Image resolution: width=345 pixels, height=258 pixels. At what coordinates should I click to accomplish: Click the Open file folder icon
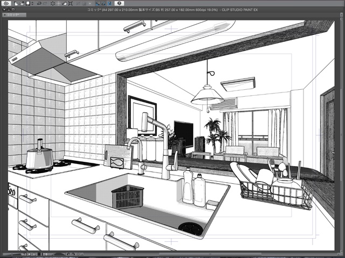[x=22, y=3]
